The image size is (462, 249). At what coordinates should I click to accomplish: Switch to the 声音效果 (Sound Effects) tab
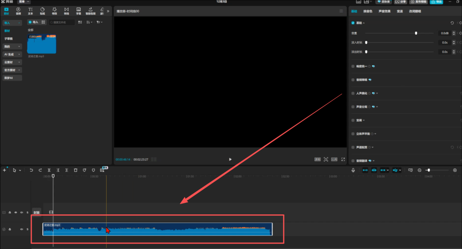(x=384, y=11)
